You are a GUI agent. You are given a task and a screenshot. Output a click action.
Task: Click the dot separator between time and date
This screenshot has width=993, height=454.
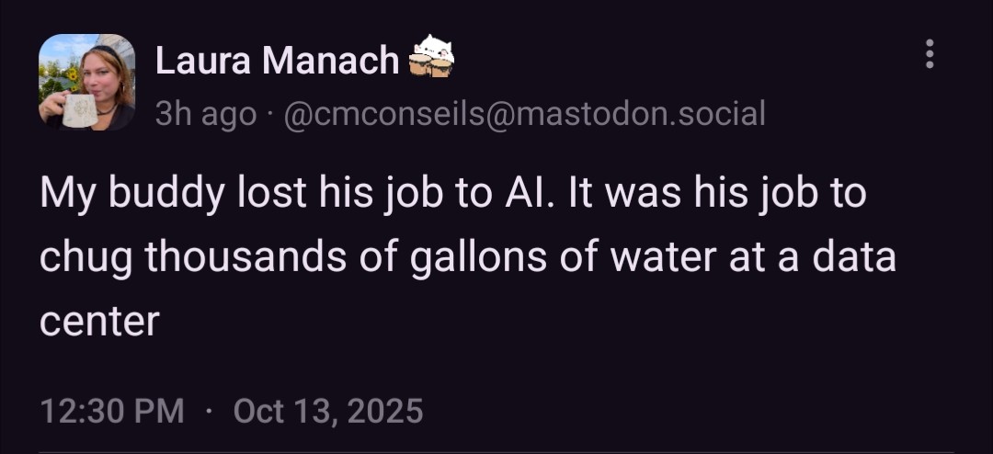[x=209, y=410]
